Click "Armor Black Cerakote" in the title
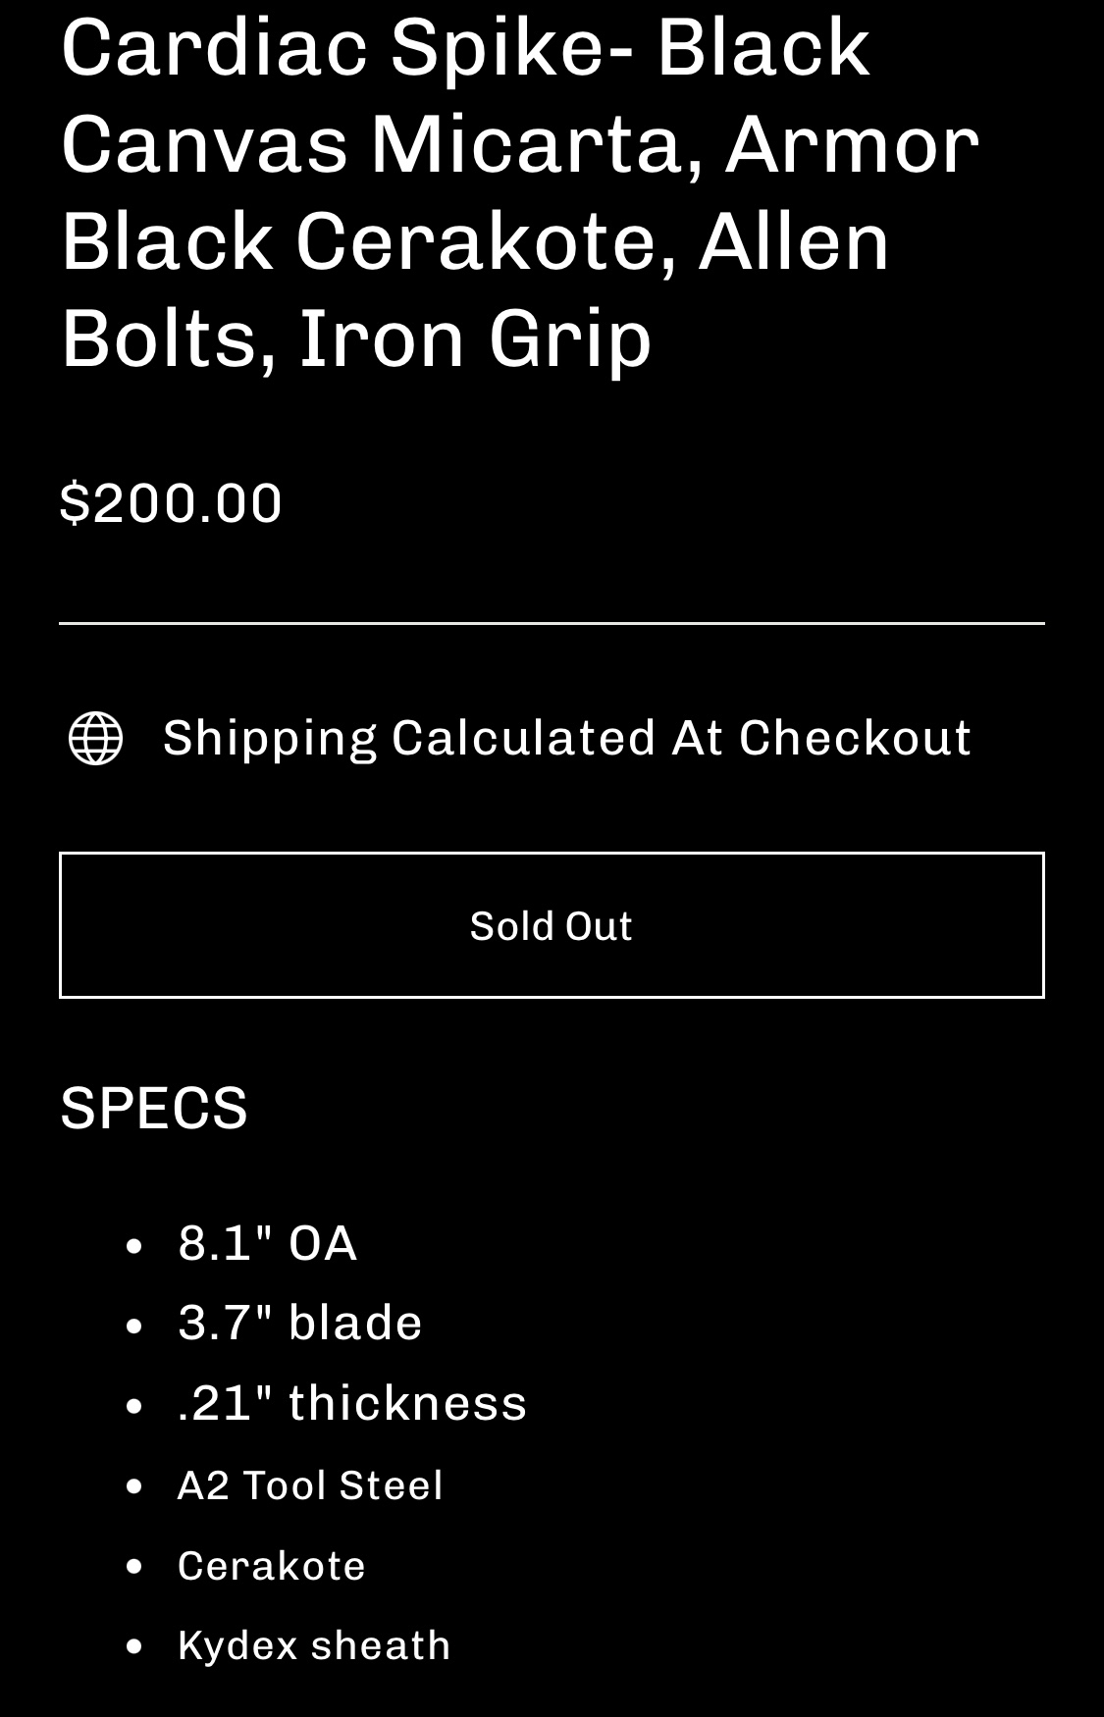The width and height of the screenshot is (1104, 1717). coord(520,192)
